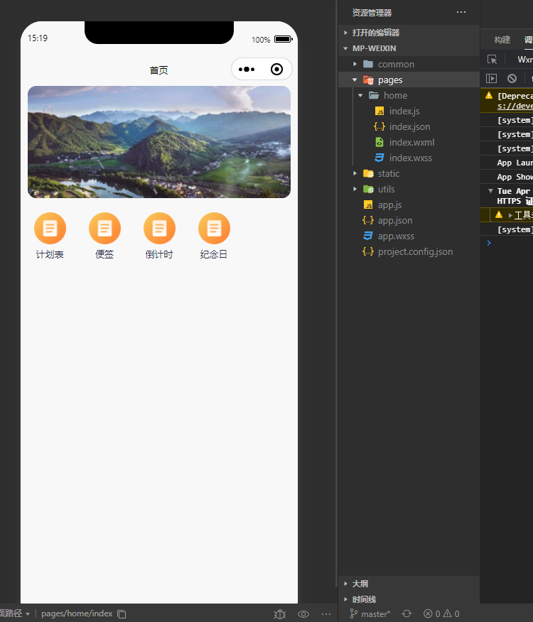
Task: Click the mountain banner image
Action: point(159,142)
